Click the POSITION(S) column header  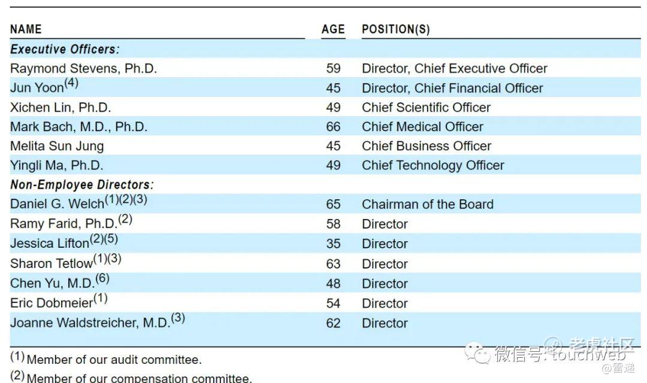coord(395,29)
